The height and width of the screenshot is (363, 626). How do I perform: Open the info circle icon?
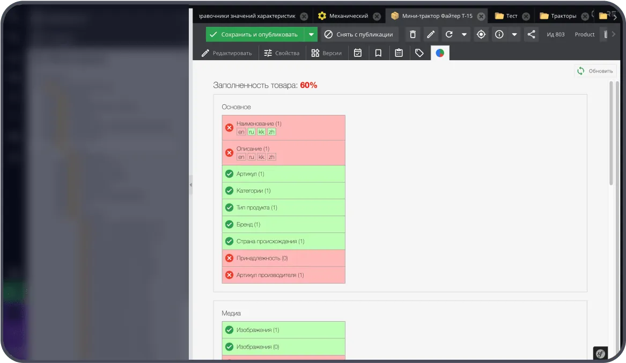coord(499,34)
